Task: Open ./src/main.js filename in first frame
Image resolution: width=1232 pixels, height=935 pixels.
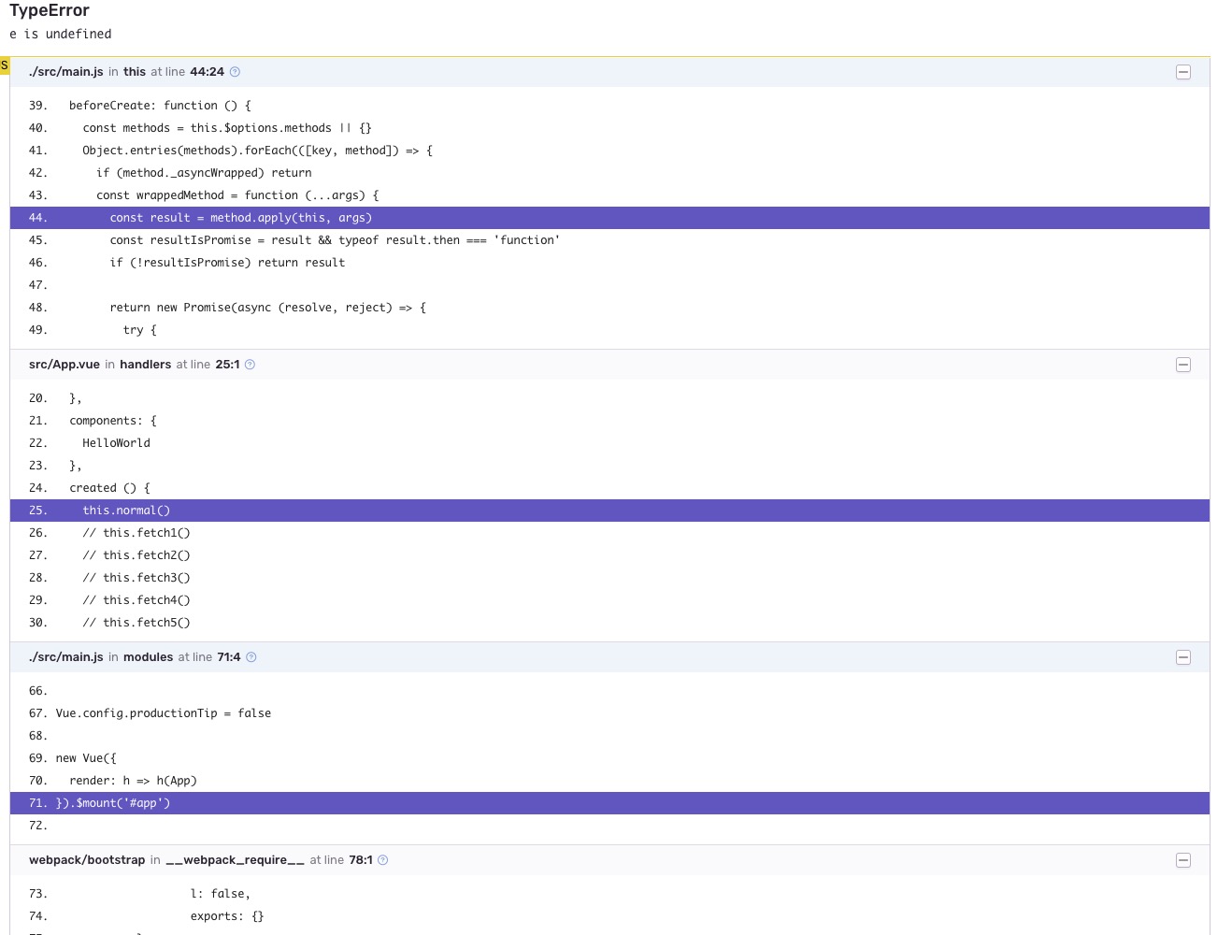Action: click(x=66, y=72)
